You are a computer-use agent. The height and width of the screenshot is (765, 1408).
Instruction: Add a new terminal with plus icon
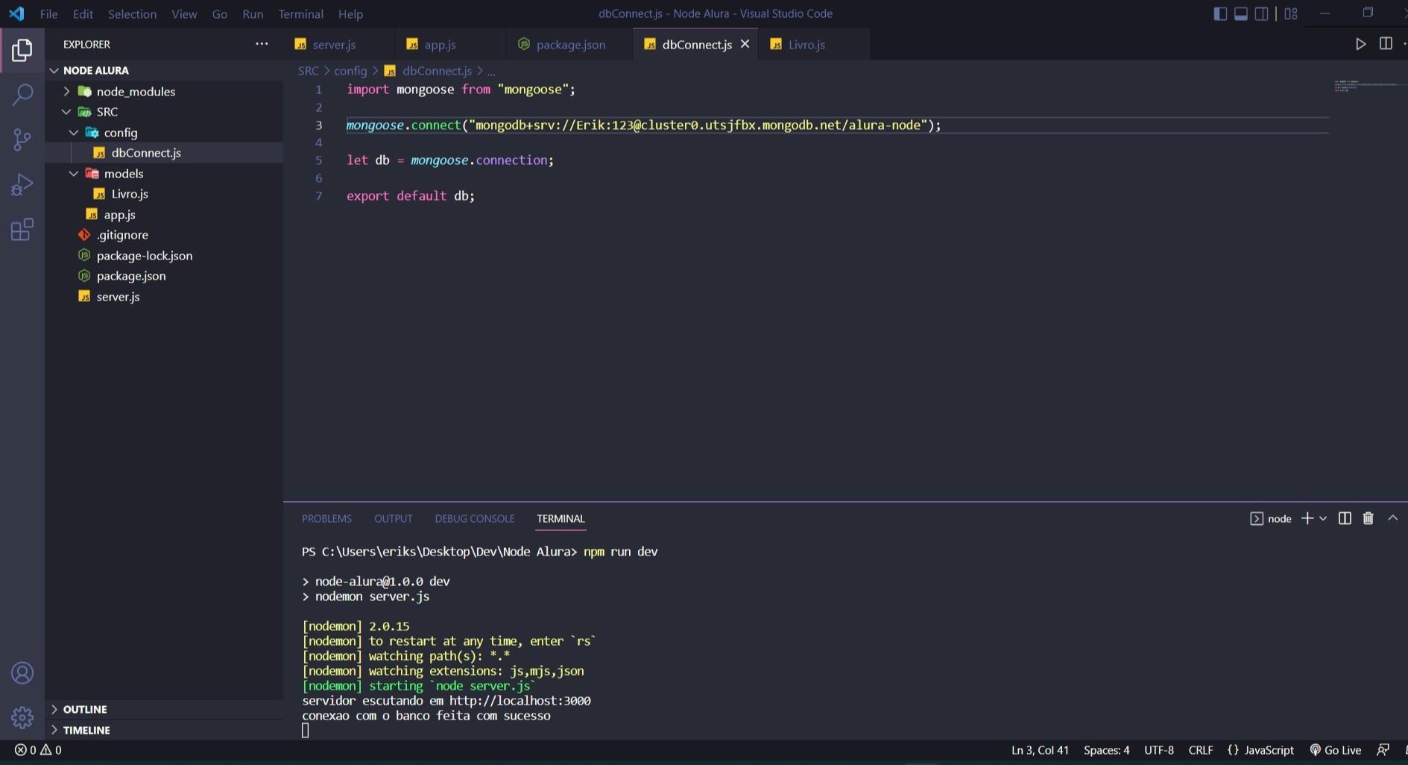tap(1307, 518)
